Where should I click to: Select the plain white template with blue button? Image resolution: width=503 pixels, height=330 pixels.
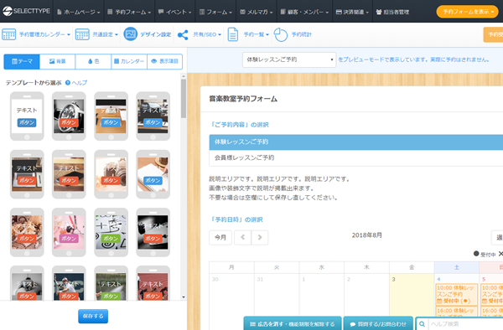coord(27,116)
